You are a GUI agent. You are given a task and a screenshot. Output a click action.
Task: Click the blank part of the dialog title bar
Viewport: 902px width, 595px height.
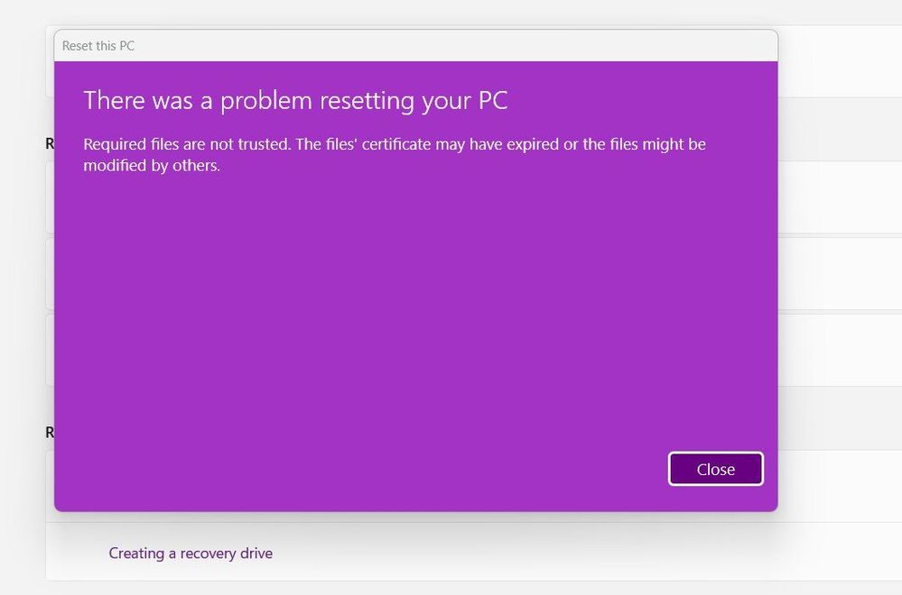point(454,46)
